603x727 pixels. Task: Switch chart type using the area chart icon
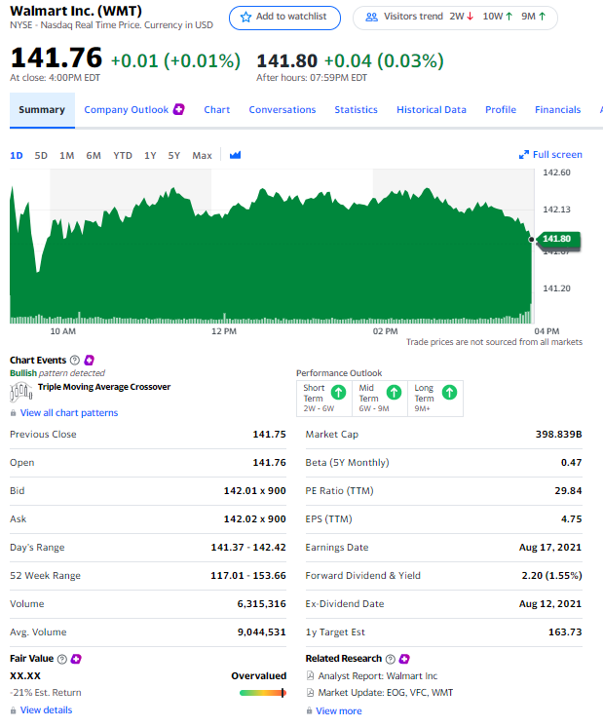coord(236,155)
